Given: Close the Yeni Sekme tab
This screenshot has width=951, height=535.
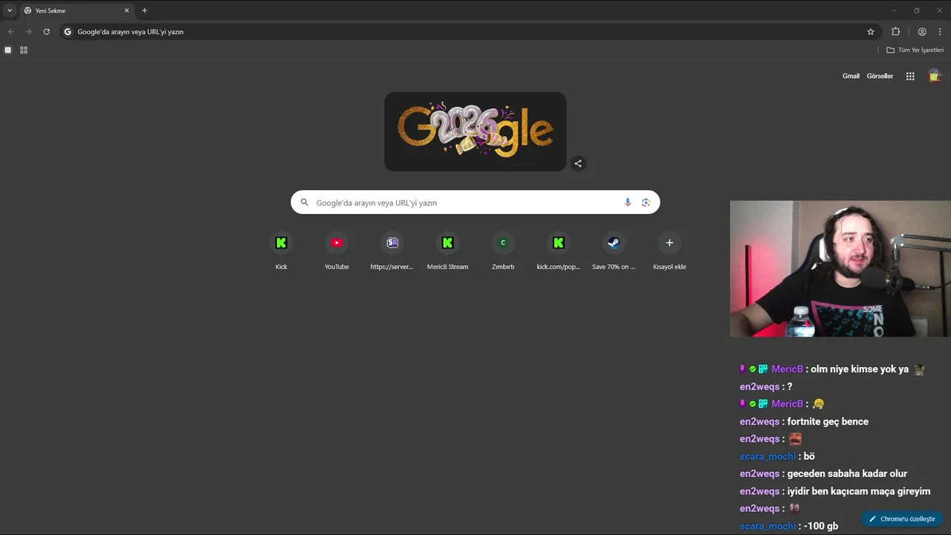Looking at the screenshot, I should [126, 10].
